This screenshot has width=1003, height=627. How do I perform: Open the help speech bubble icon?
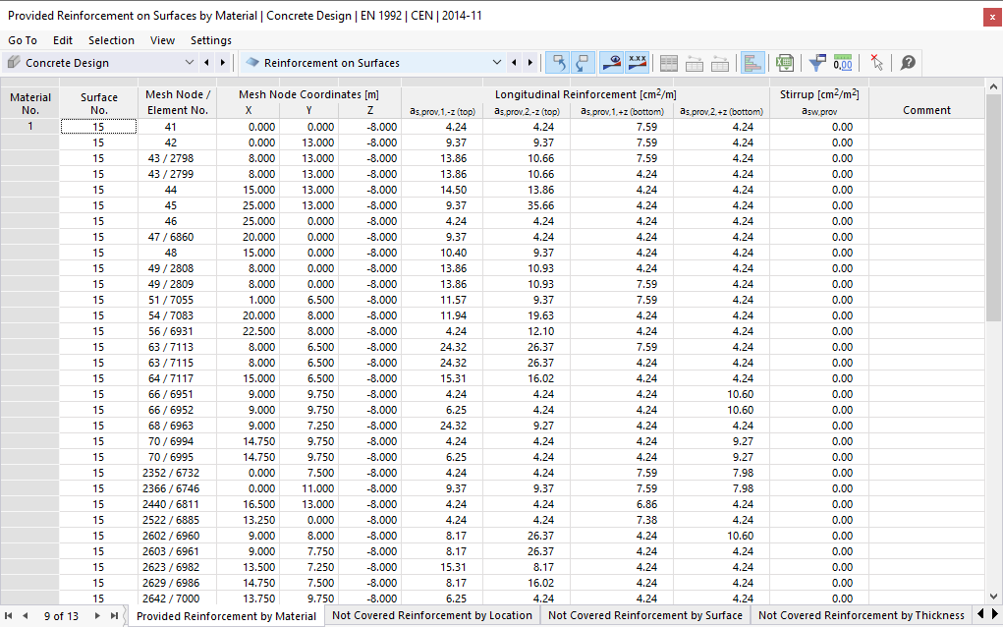click(x=908, y=63)
